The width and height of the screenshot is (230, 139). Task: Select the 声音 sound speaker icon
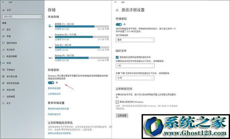point(3,36)
